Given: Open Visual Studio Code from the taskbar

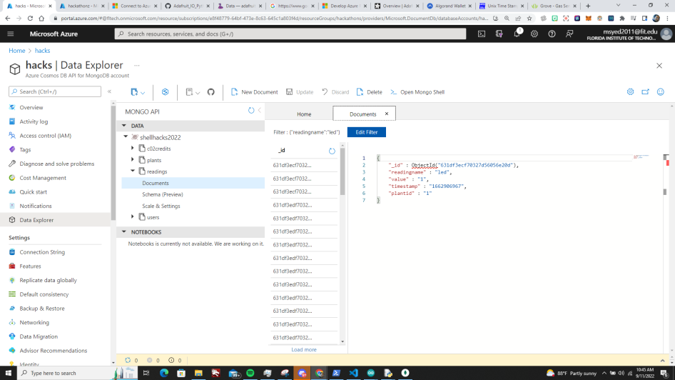Looking at the screenshot, I should coord(353,373).
